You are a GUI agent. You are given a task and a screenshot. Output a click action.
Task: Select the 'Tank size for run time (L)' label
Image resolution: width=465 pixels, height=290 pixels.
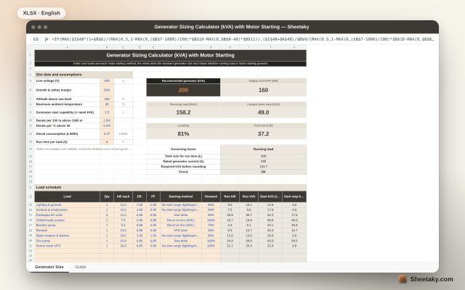click(x=183, y=157)
